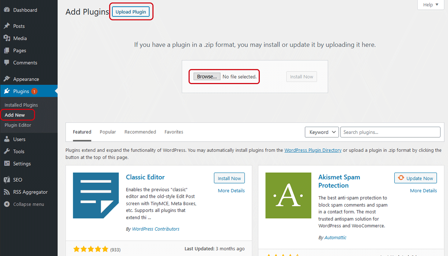The image size is (448, 256).
Task: Click the Yoast SEO icon in sidebar
Action: 7,180
